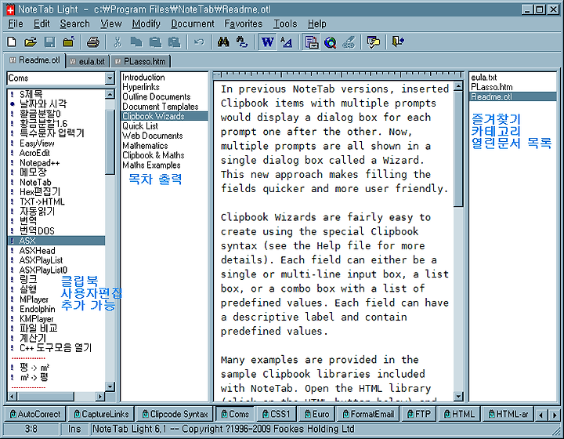
Task: Select the Outline Documents heading
Action: coord(156,96)
